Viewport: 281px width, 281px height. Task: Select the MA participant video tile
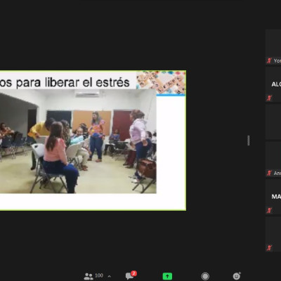[273, 197]
